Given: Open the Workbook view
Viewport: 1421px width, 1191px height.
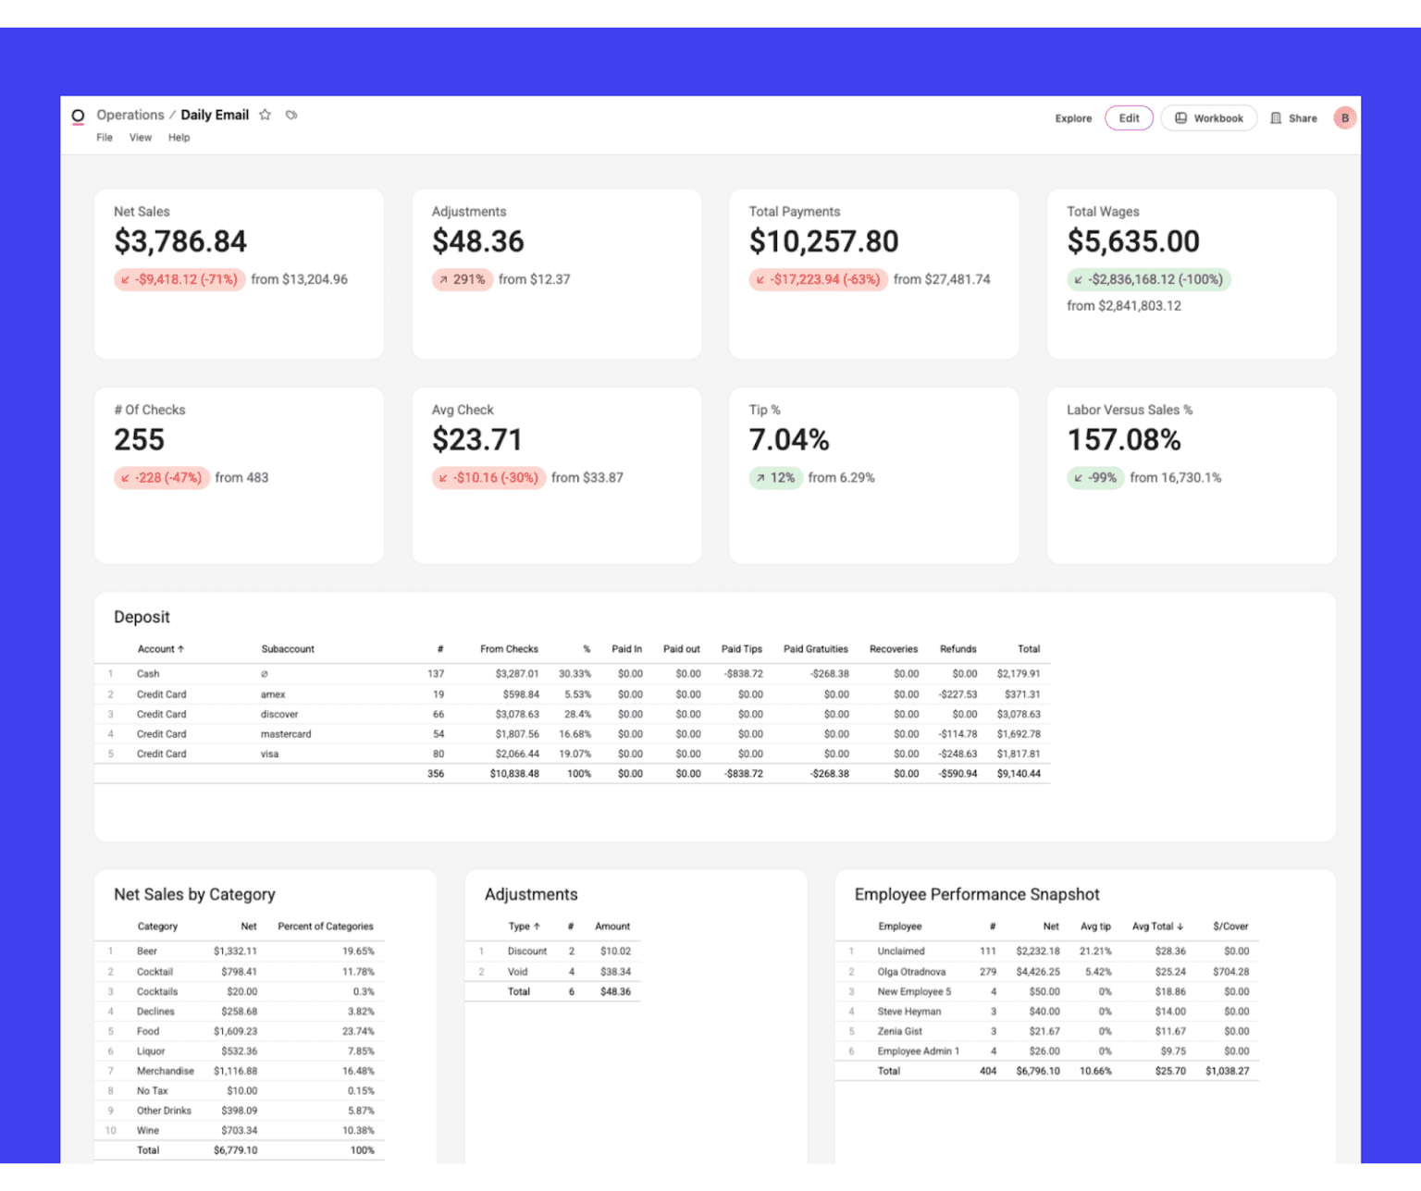Looking at the screenshot, I should click(1208, 118).
